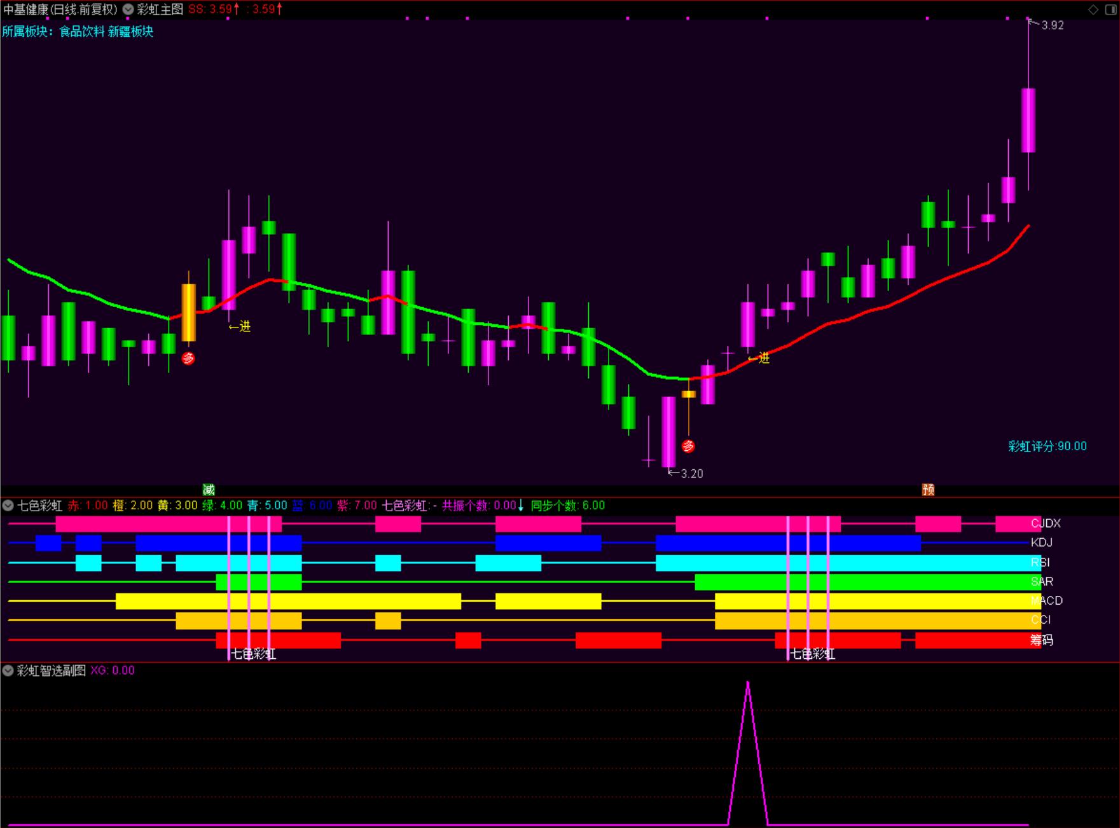Click the 青: 5.00 legend value
Viewport: 1120px width, 828px height.
tap(268, 506)
